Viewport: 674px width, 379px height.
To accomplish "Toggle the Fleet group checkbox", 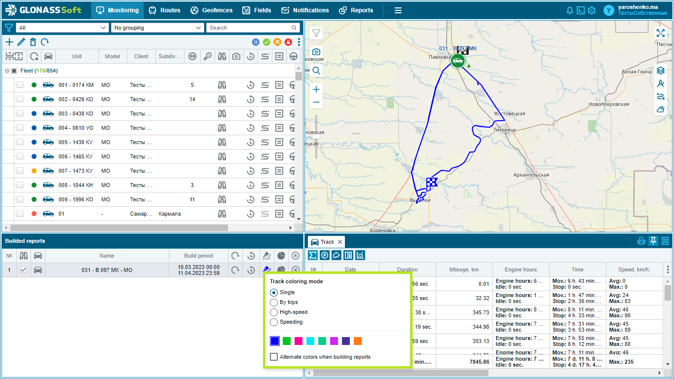I will [14, 71].
